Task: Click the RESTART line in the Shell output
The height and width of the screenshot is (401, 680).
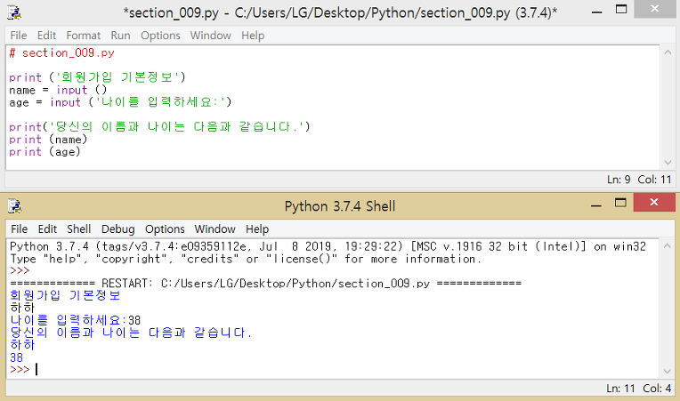Action: pos(265,284)
